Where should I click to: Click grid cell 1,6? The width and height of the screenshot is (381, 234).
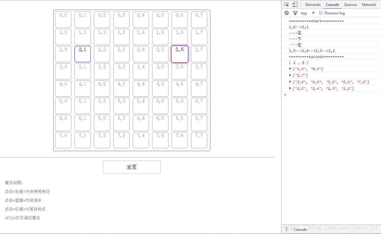click(x=180, y=37)
